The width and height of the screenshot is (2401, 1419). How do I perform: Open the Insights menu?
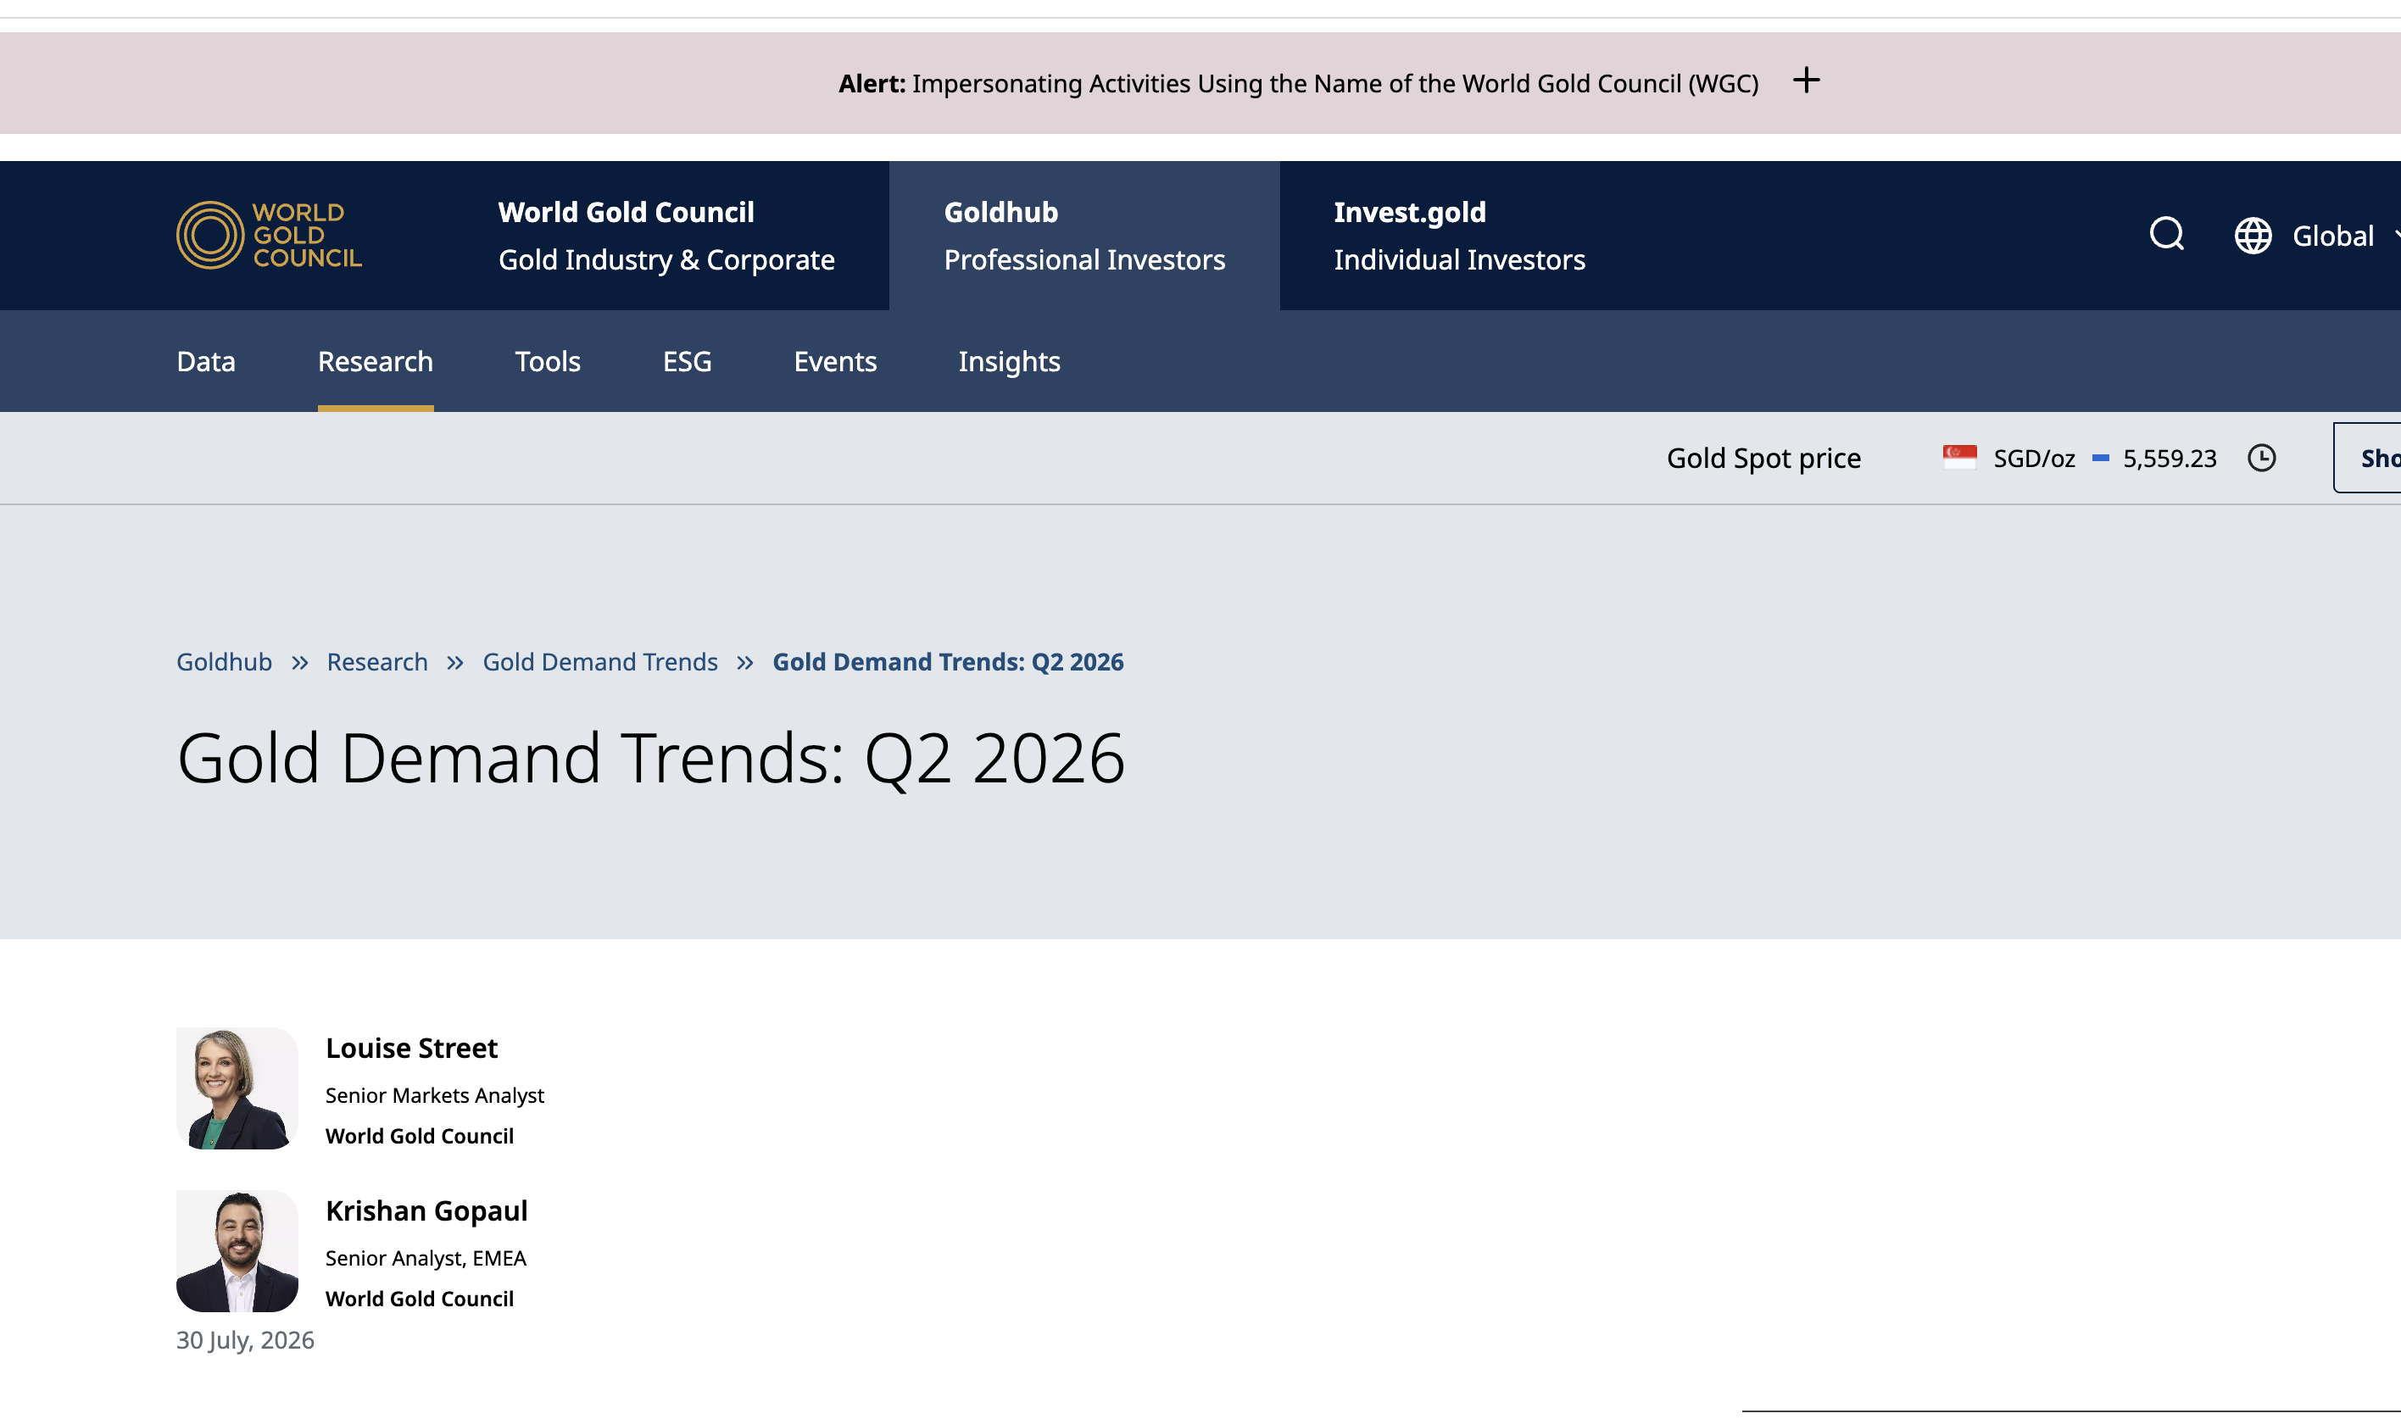tap(1009, 361)
